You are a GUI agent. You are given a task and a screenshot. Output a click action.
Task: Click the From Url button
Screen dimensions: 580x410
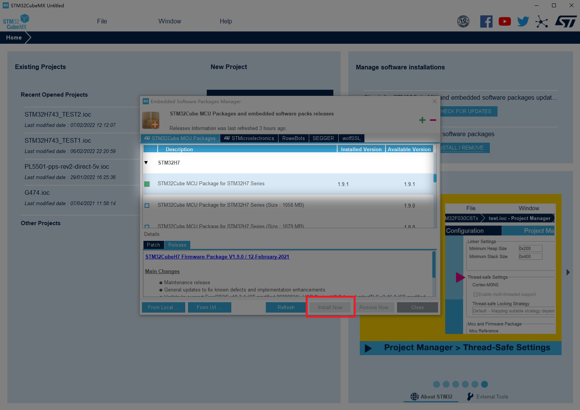209,307
